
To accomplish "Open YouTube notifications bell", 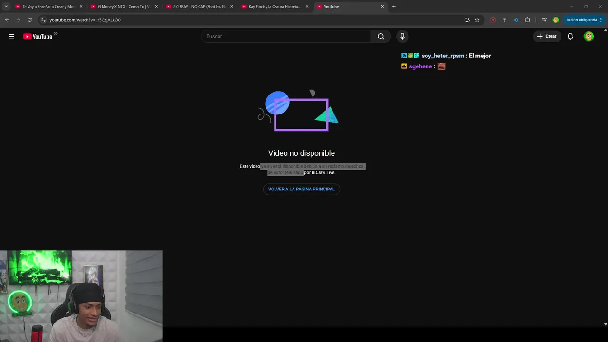I will tap(570, 37).
